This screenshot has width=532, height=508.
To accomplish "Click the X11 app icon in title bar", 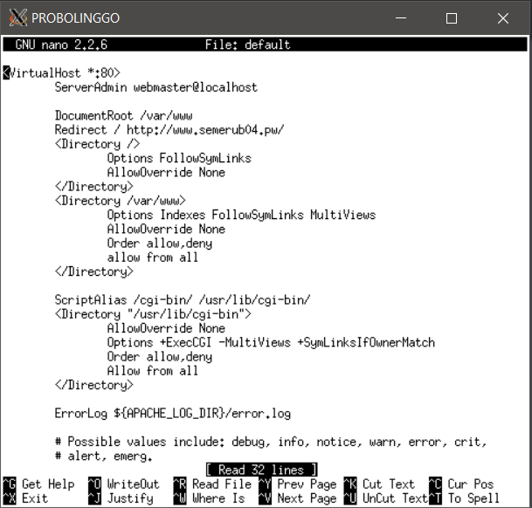I will coord(17,17).
